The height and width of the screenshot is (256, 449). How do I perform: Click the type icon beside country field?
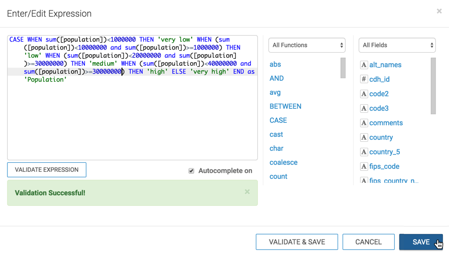pos(364,137)
